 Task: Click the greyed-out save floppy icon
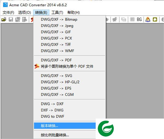(11, 20)
